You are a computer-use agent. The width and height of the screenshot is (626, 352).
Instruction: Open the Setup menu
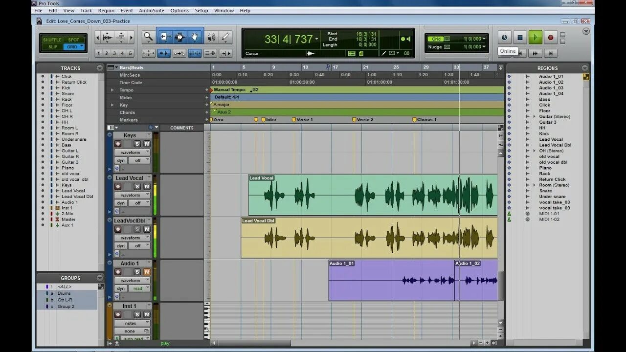201,10
